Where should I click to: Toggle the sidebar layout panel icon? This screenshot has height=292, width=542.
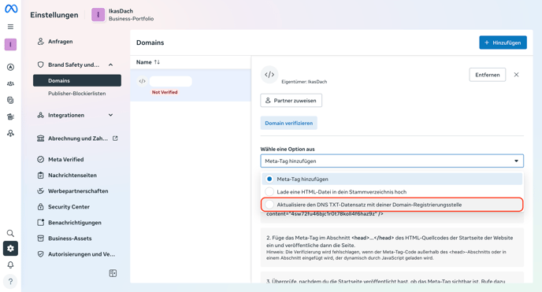tap(113, 273)
